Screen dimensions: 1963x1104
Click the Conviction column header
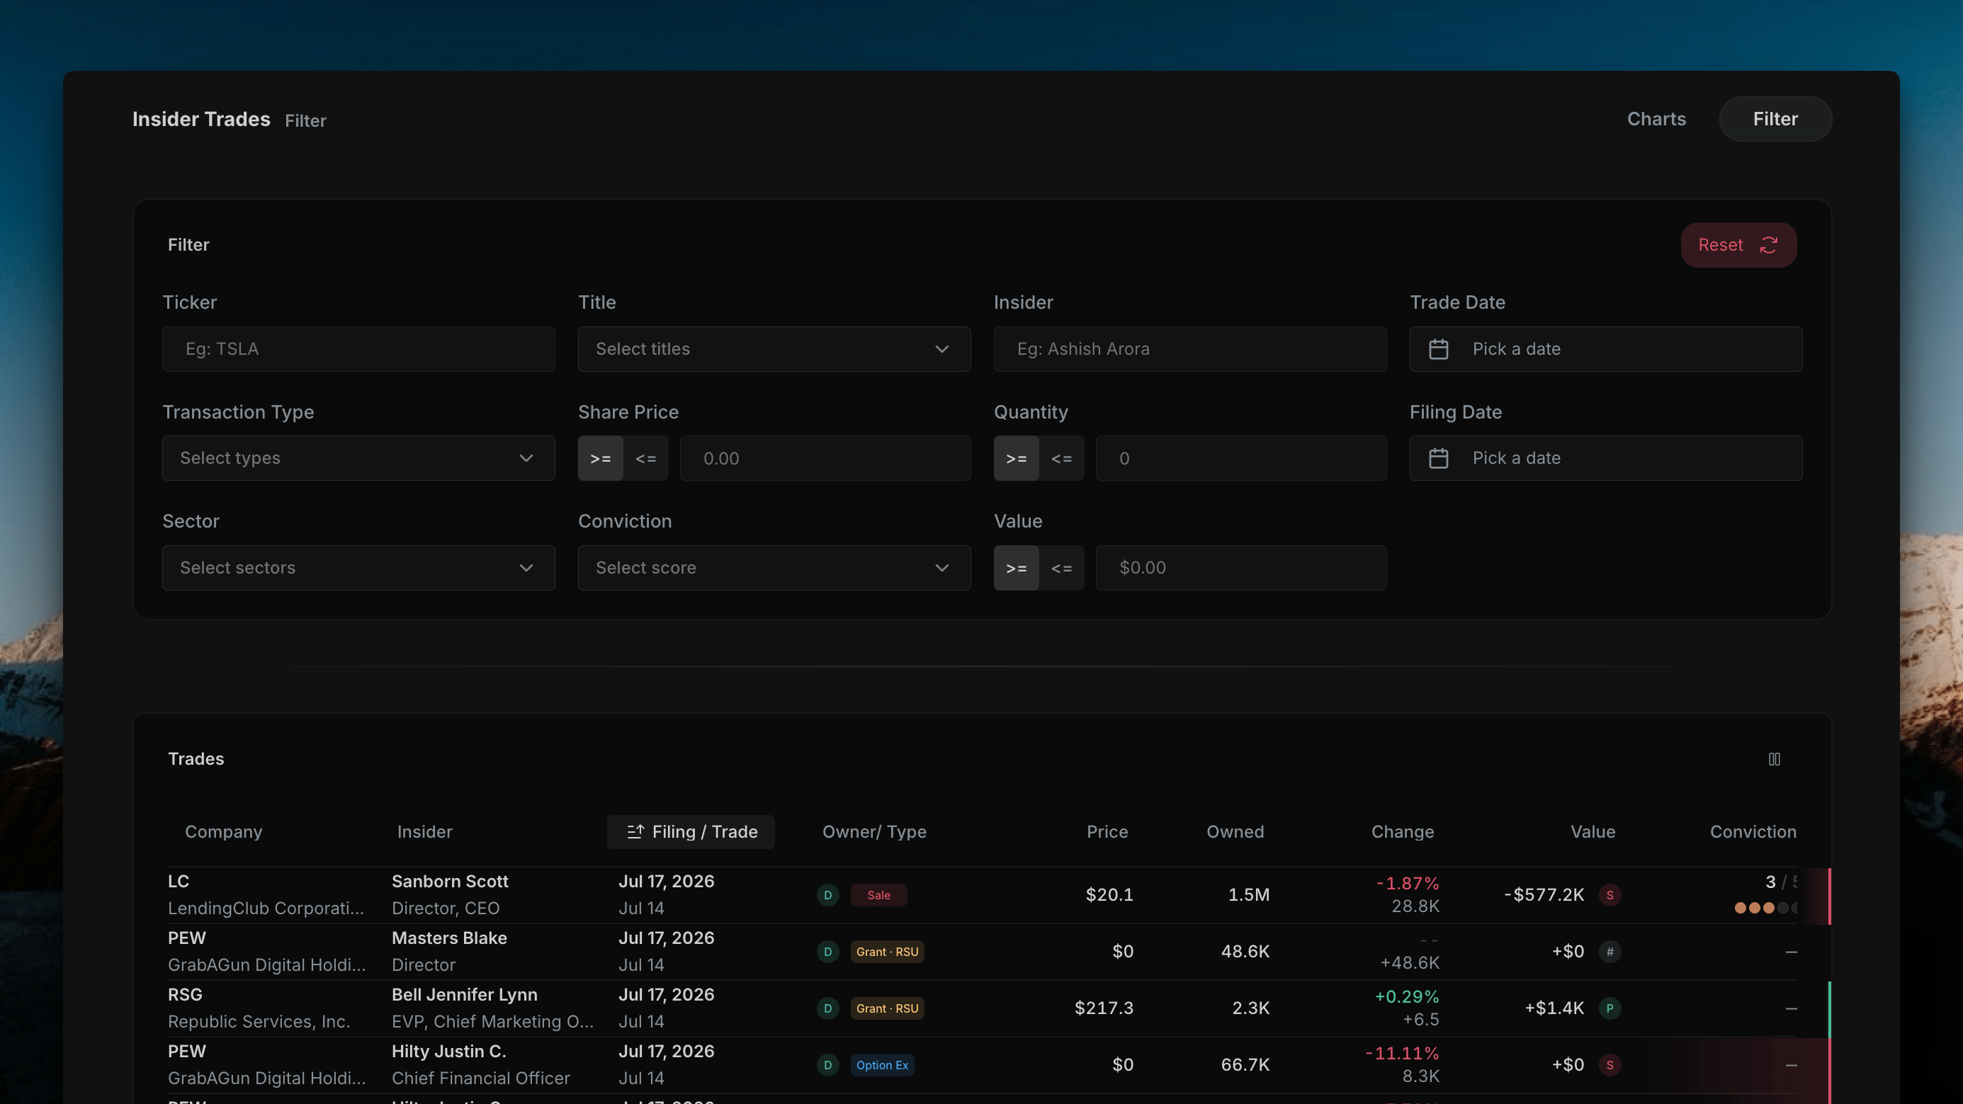coord(1753,832)
